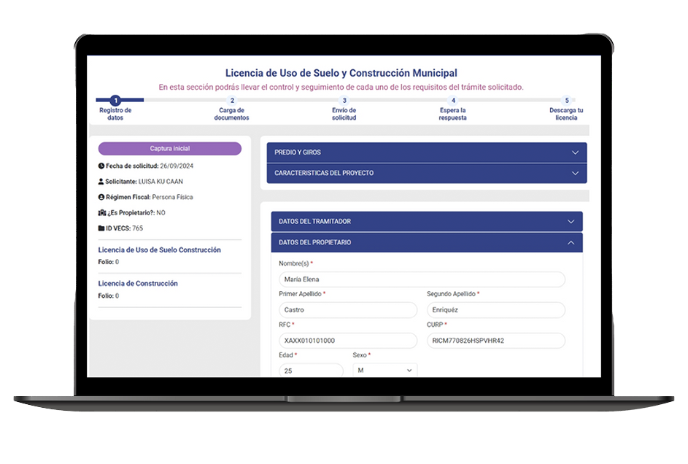Click the ¿Es Propietario? building icon
The image size is (688, 464).
101,213
